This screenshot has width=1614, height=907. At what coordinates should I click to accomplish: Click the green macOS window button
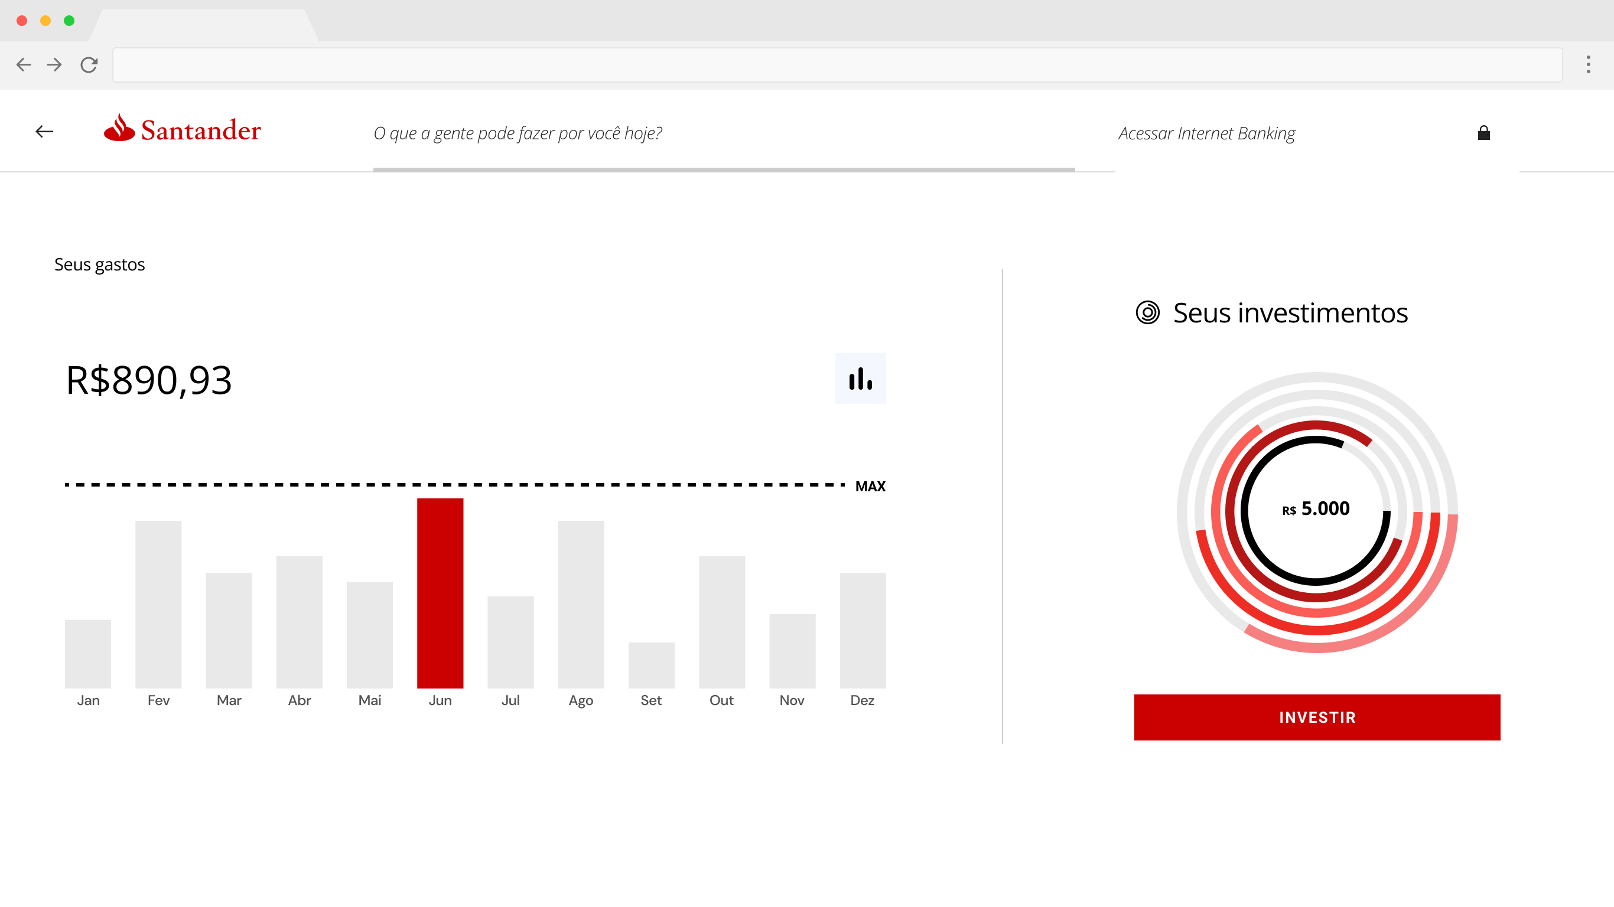point(69,21)
